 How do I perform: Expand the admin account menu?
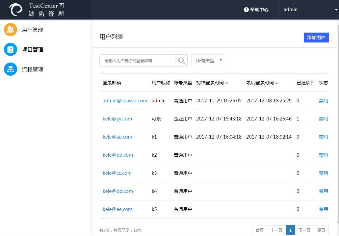pyautogui.click(x=290, y=10)
